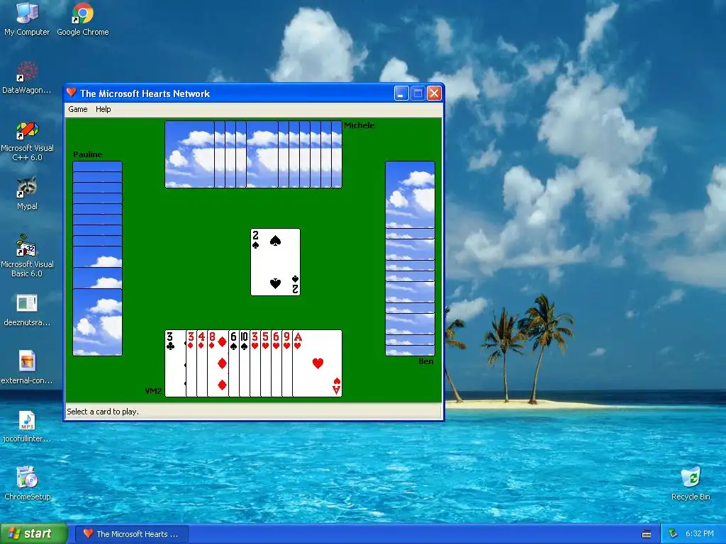Select Google Chrome desktop icon
Image resolution: width=726 pixels, height=544 pixels.
click(x=83, y=19)
